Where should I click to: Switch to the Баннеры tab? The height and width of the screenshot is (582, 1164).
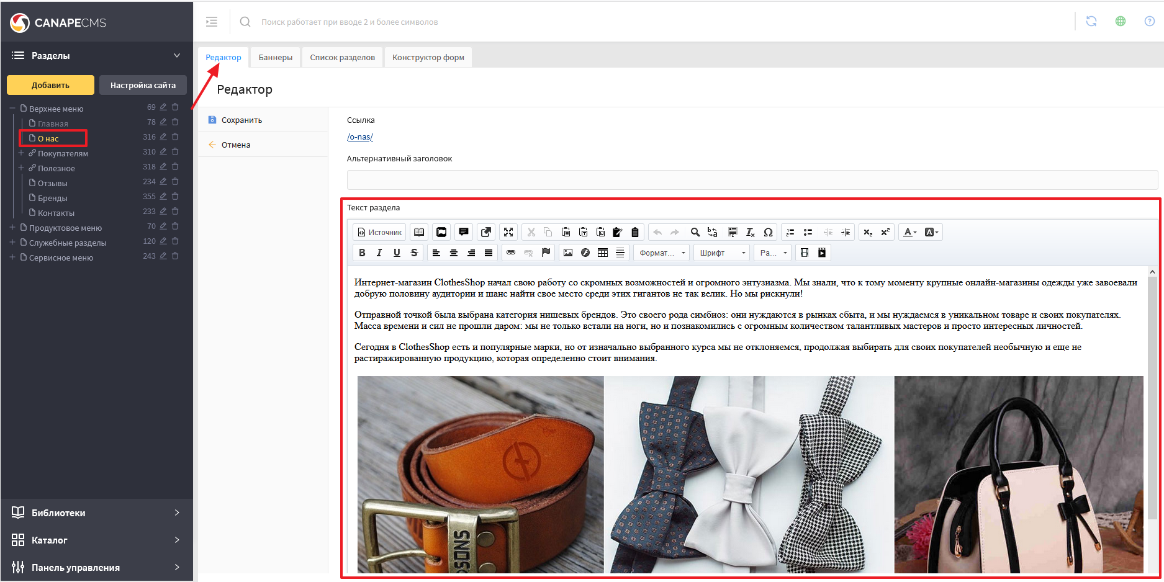pyautogui.click(x=275, y=58)
